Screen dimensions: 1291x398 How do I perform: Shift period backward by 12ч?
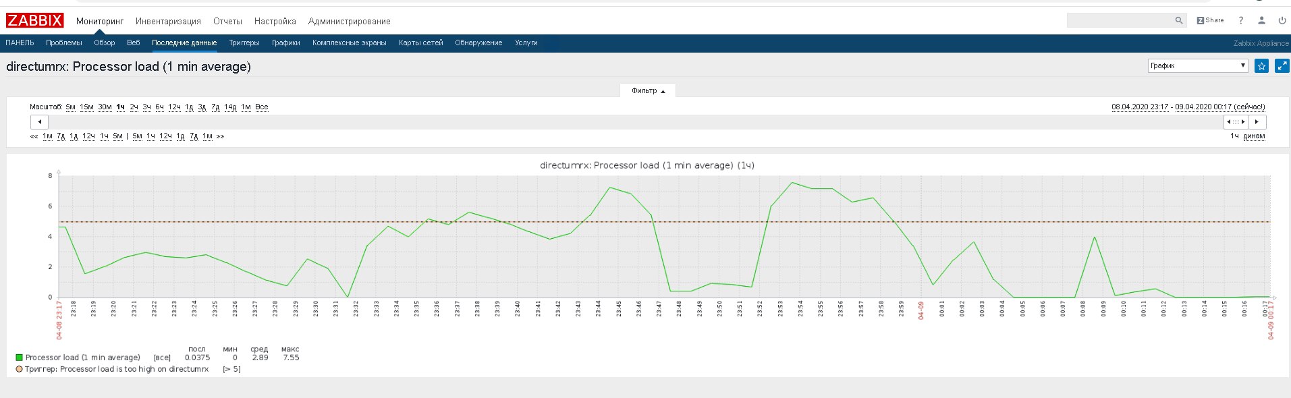89,136
